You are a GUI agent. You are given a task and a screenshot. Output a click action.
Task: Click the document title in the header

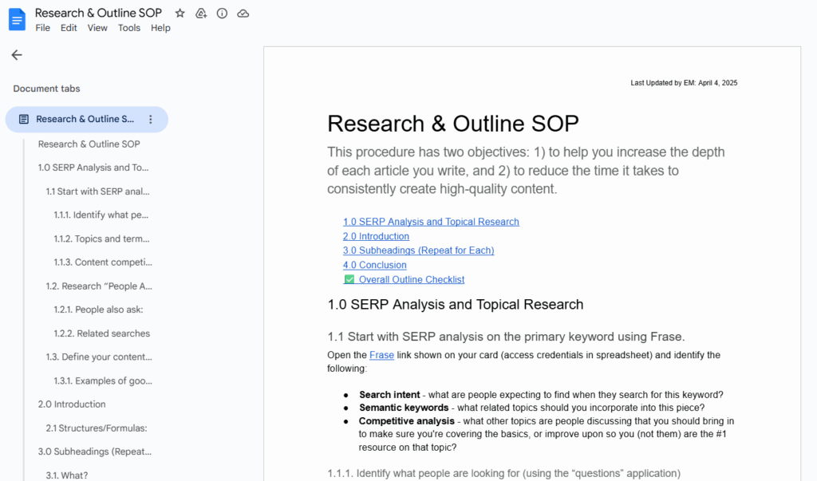tap(98, 13)
